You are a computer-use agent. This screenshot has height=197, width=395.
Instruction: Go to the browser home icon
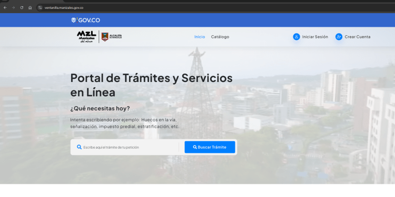click(30, 8)
